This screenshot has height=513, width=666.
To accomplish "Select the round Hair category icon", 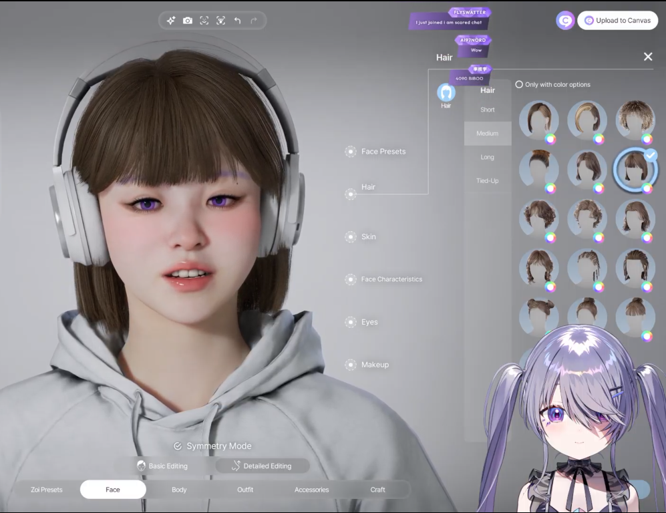I will 446,94.
